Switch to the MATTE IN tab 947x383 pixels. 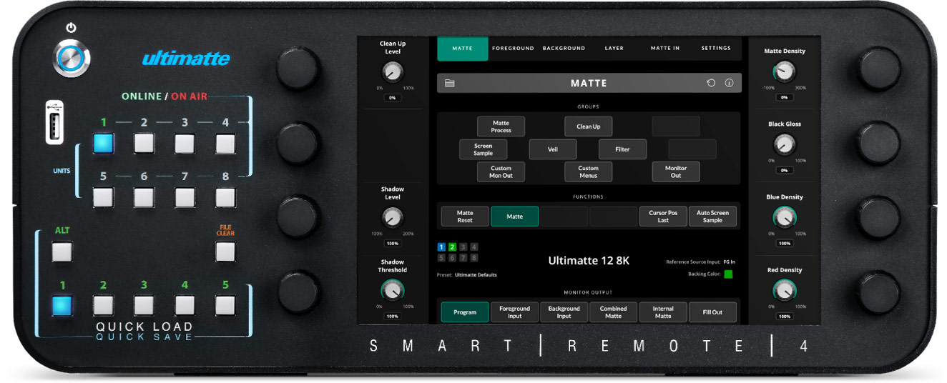[x=665, y=49]
